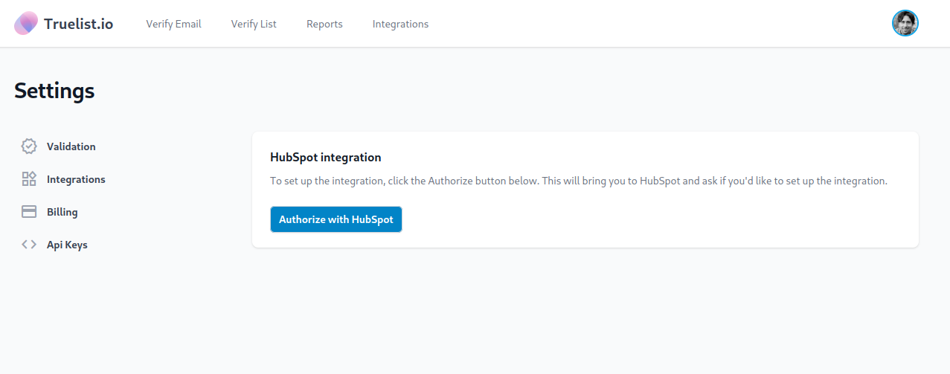This screenshot has width=950, height=374.
Task: Click the Billing credit card icon
Action: click(x=29, y=212)
